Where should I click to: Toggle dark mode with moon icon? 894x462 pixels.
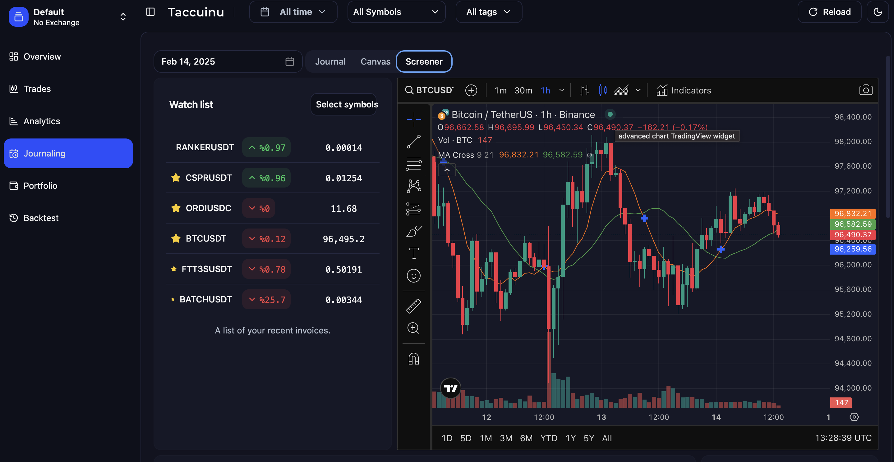877,12
